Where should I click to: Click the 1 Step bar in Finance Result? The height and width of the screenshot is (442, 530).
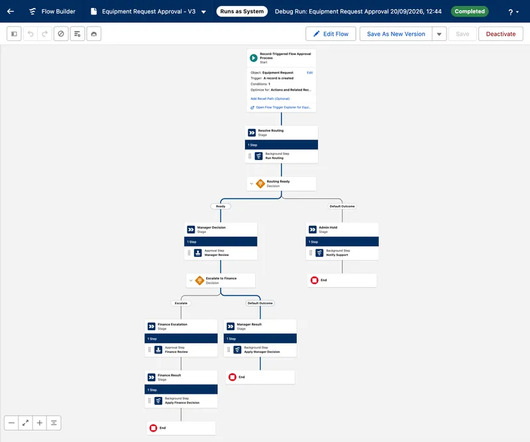181,389
